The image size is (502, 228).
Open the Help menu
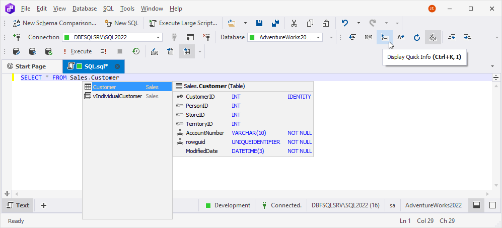pyautogui.click(x=176, y=9)
